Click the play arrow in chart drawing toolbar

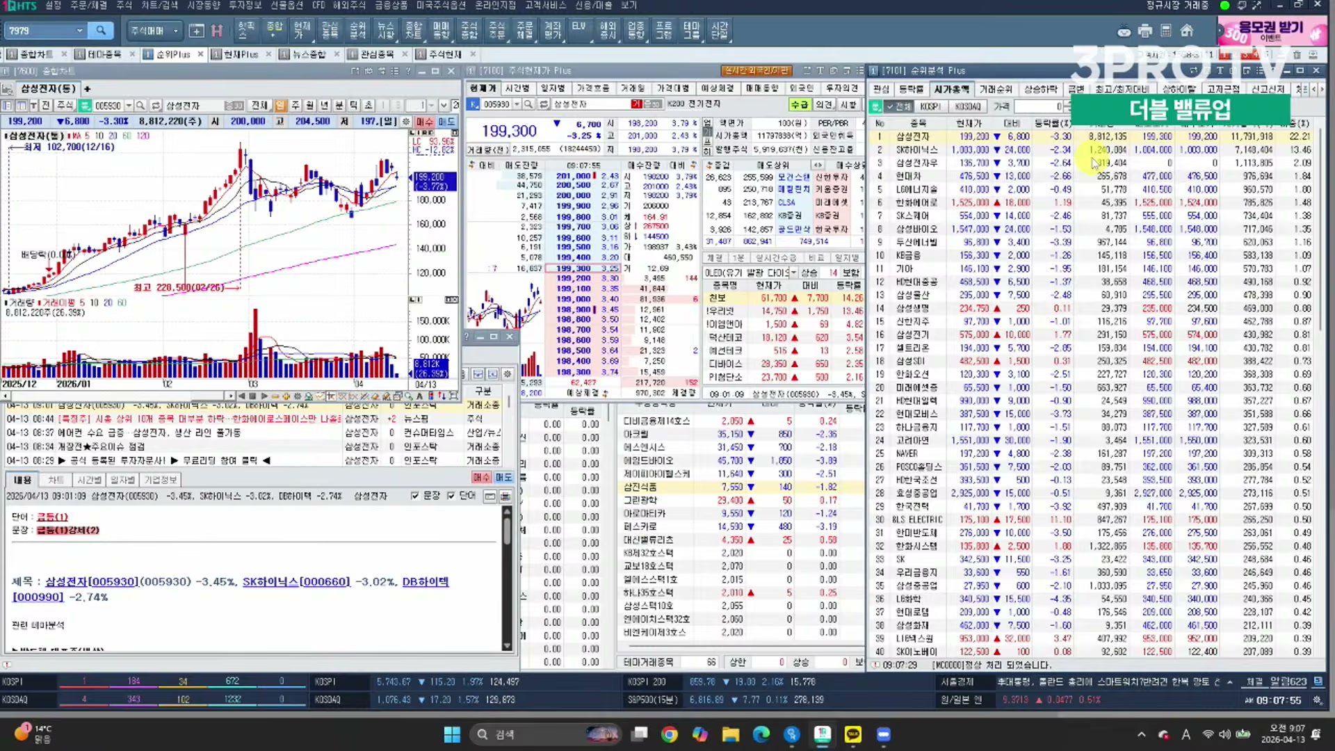coord(264,396)
